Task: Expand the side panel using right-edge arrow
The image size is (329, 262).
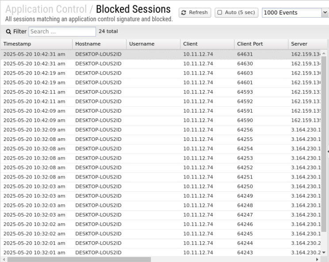Action: [x=327, y=152]
